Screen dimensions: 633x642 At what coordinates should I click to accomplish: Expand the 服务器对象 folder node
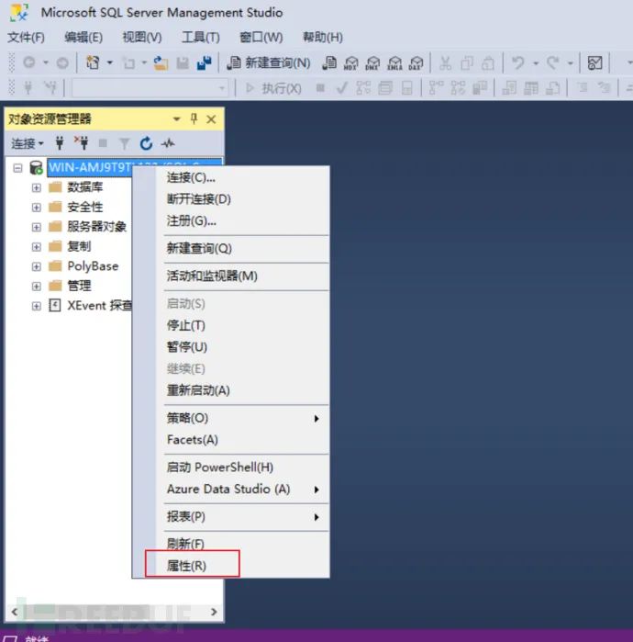[x=37, y=227]
